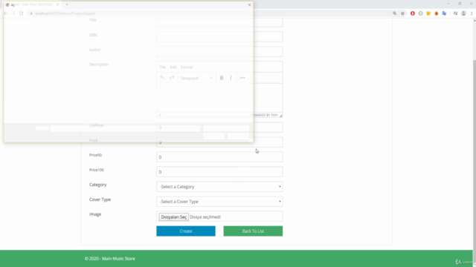Focus the Price100 input field
This screenshot has height=267, width=476.
(x=219, y=172)
